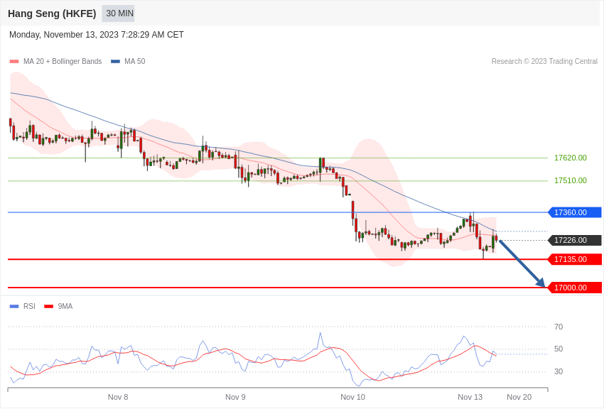Click the MA 50 legend label
Image resolution: width=604 pixels, height=409 pixels.
coord(135,61)
